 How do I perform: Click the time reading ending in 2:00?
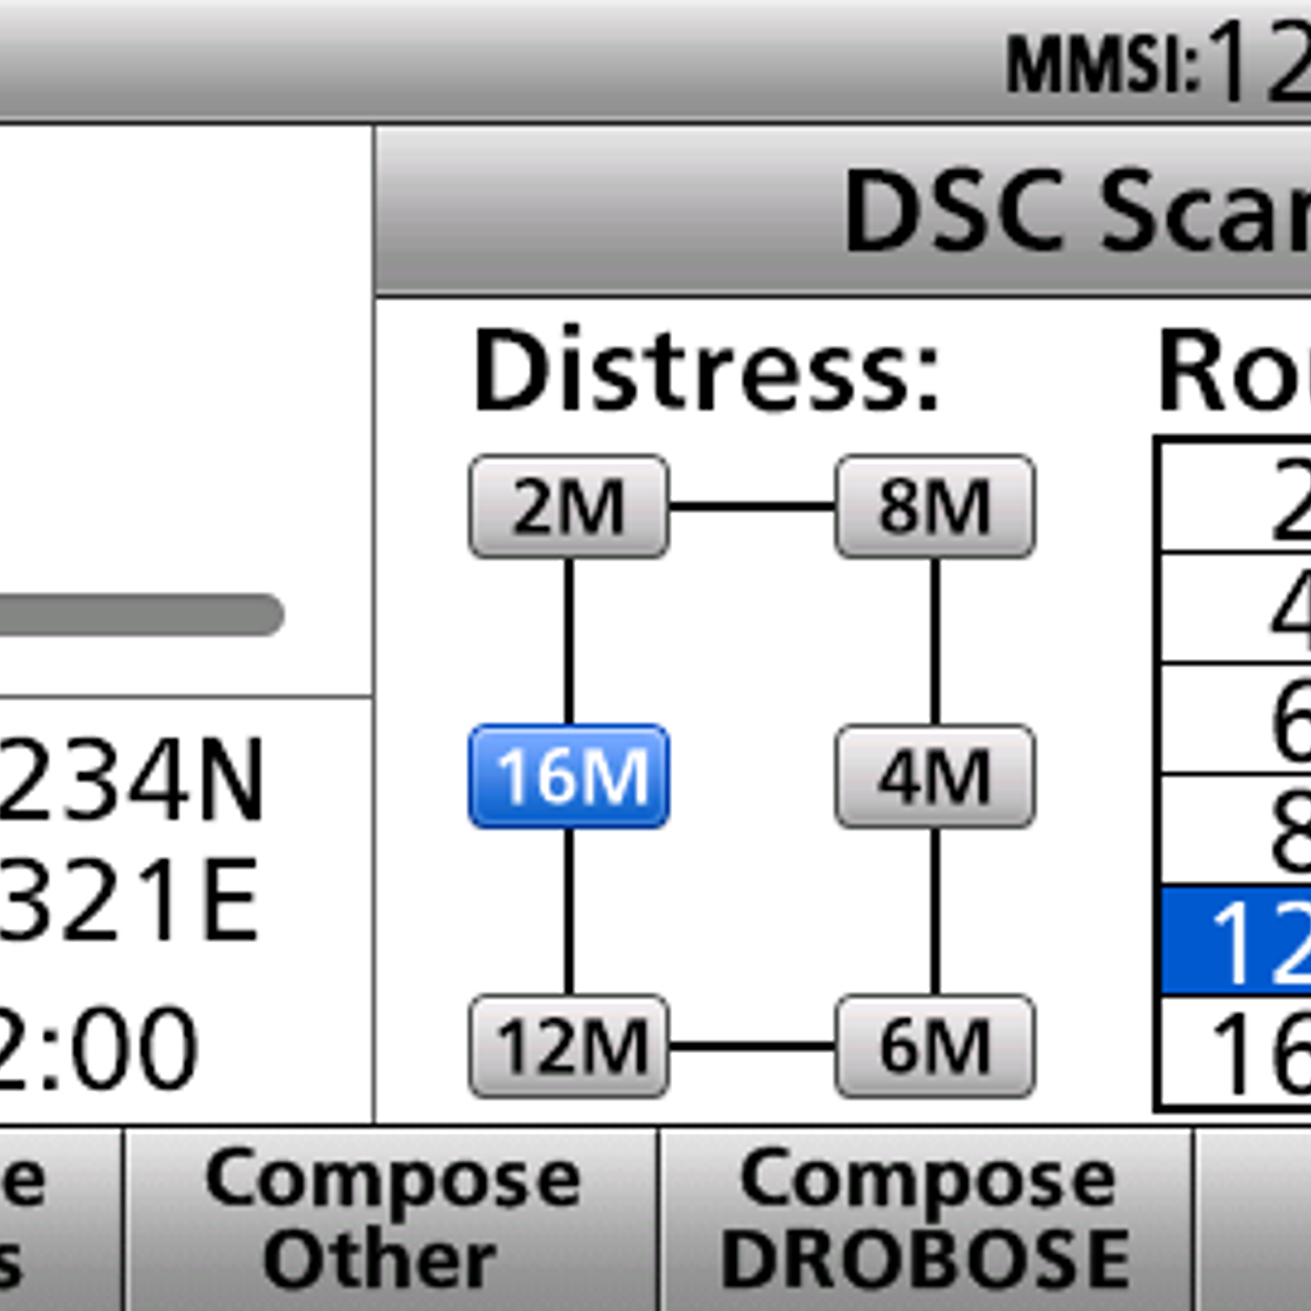[98, 1048]
